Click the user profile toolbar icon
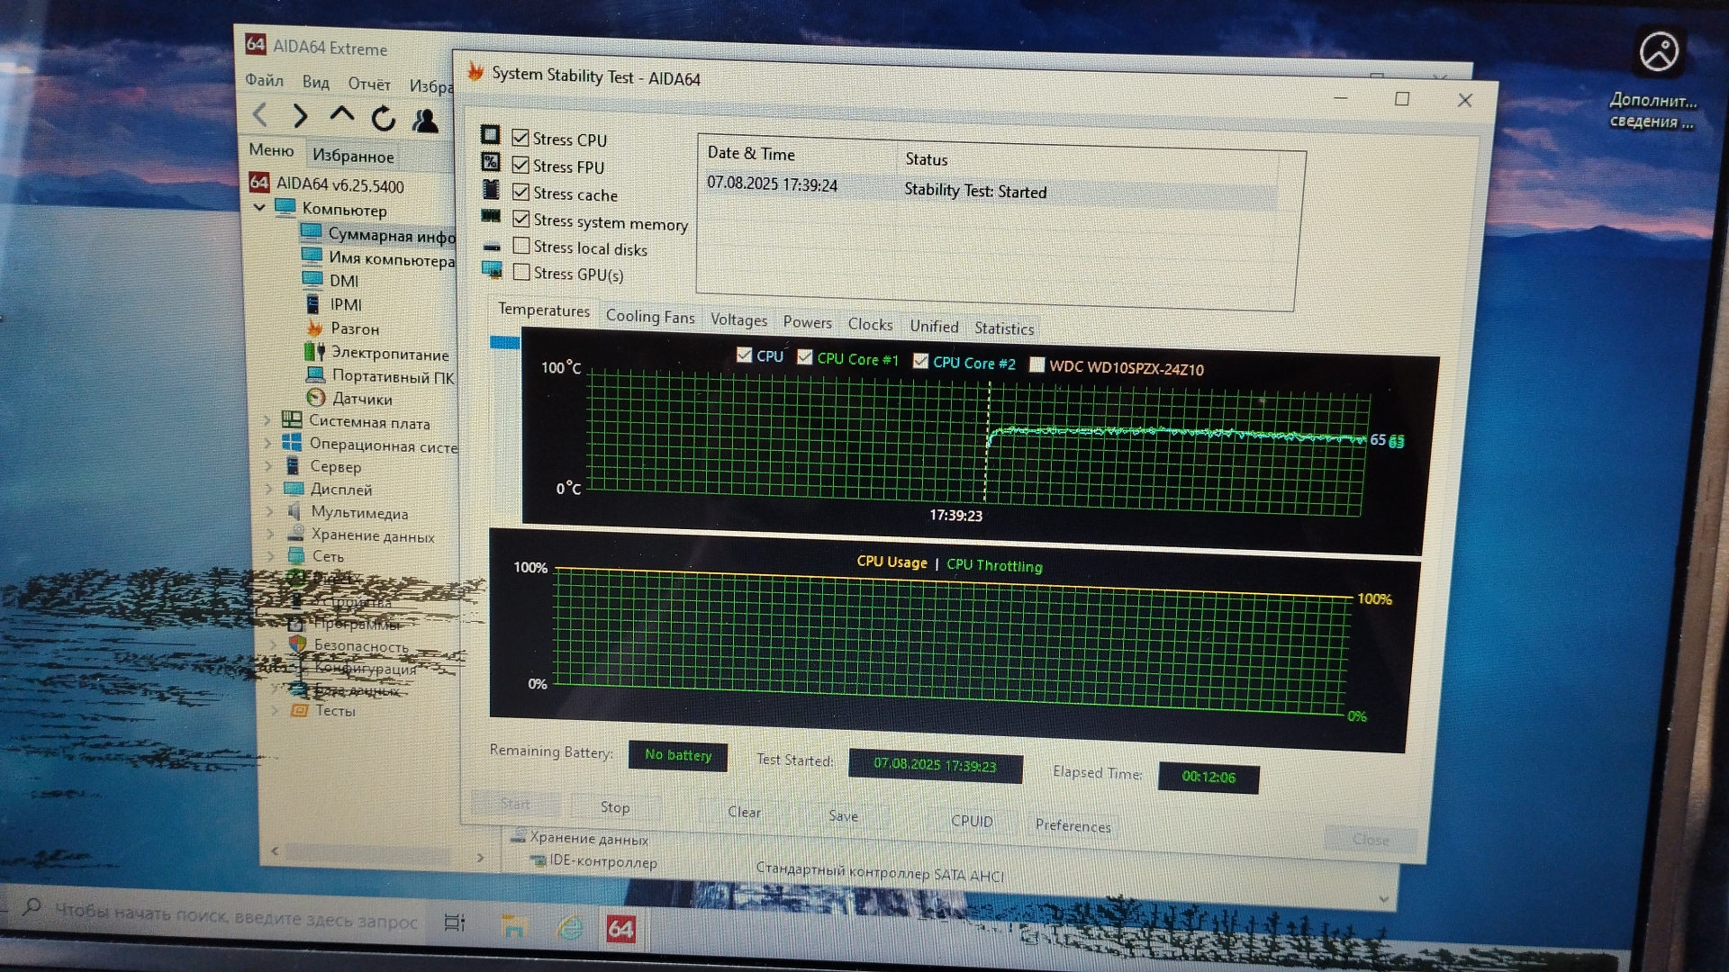The height and width of the screenshot is (972, 1729). 425,120
